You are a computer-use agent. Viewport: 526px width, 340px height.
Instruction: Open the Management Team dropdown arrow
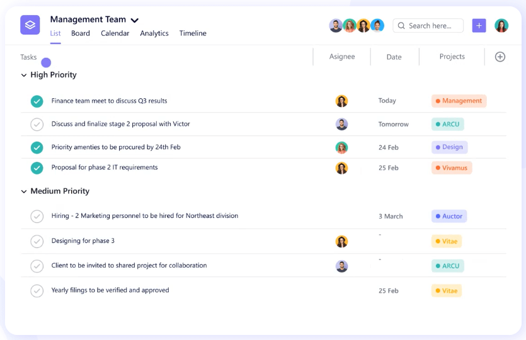coord(135,20)
